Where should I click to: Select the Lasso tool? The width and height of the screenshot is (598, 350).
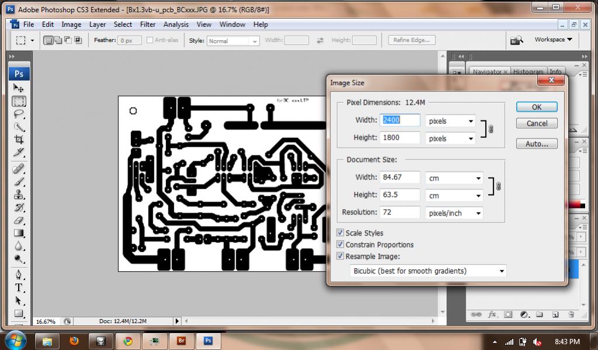click(19, 114)
